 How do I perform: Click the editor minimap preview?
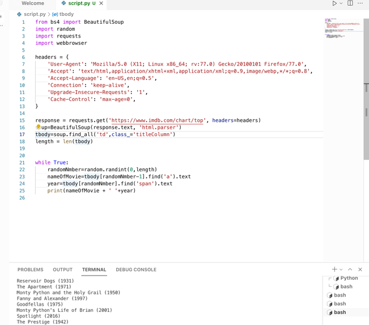pos(343,29)
